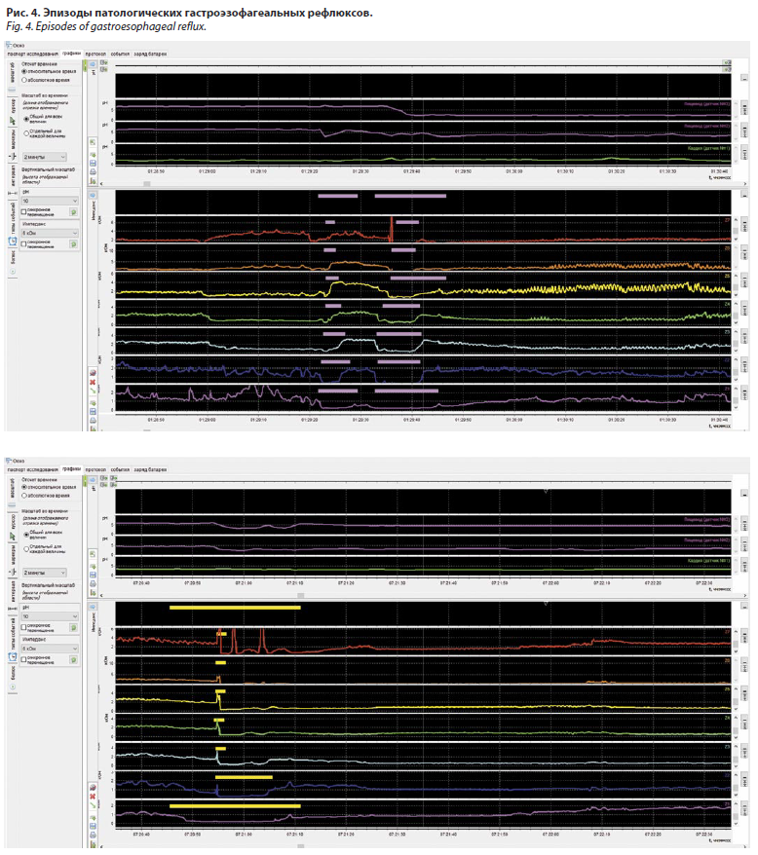Switch to the 'протокол' tab in upper window
The image size is (758, 855).
(x=95, y=53)
